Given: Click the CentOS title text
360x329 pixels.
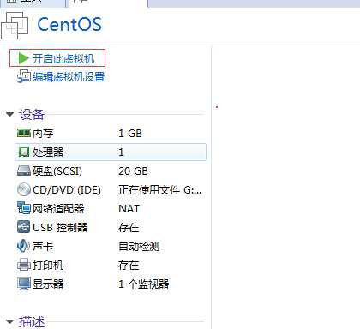Looking at the screenshot, I should (x=69, y=24).
